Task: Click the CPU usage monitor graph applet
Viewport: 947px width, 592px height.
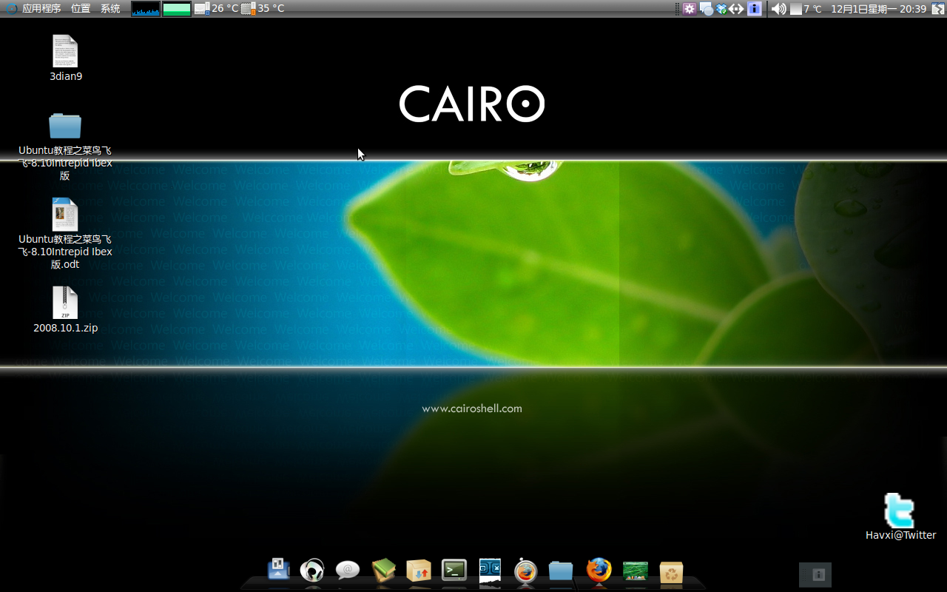Action: pyautogui.click(x=146, y=9)
